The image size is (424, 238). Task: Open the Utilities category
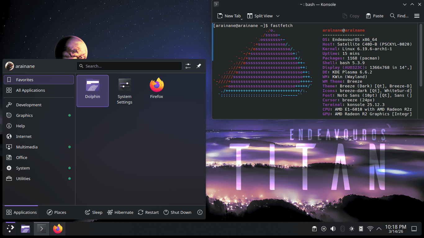click(x=39, y=178)
